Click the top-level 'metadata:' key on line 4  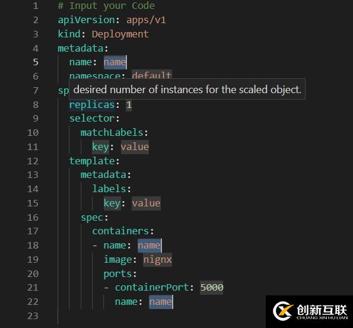(83, 49)
